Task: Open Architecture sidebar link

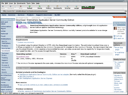Action: point(6,75)
